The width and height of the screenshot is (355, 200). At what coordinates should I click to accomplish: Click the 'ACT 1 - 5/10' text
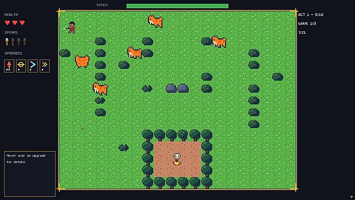point(311,15)
